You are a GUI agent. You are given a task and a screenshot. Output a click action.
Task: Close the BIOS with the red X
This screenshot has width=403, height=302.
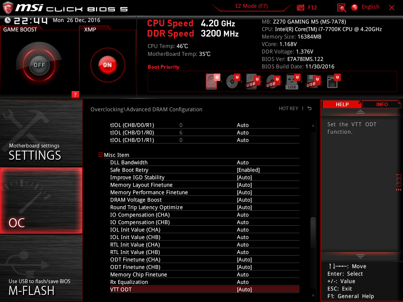point(392,8)
